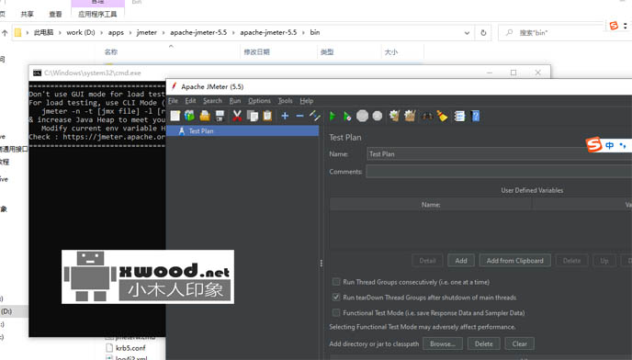Click the classpath Delete button
This screenshot has height=360, width=632.
click(484, 343)
